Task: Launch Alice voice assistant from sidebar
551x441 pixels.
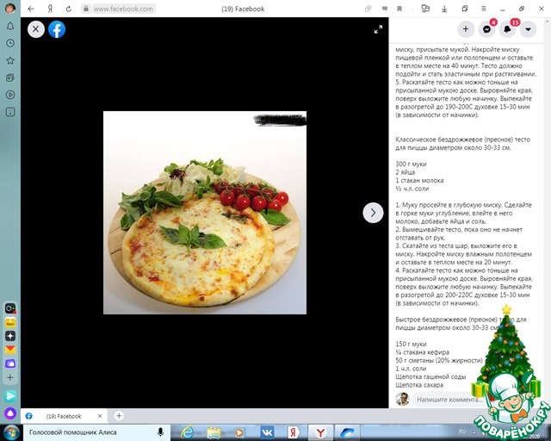Action: (10, 413)
